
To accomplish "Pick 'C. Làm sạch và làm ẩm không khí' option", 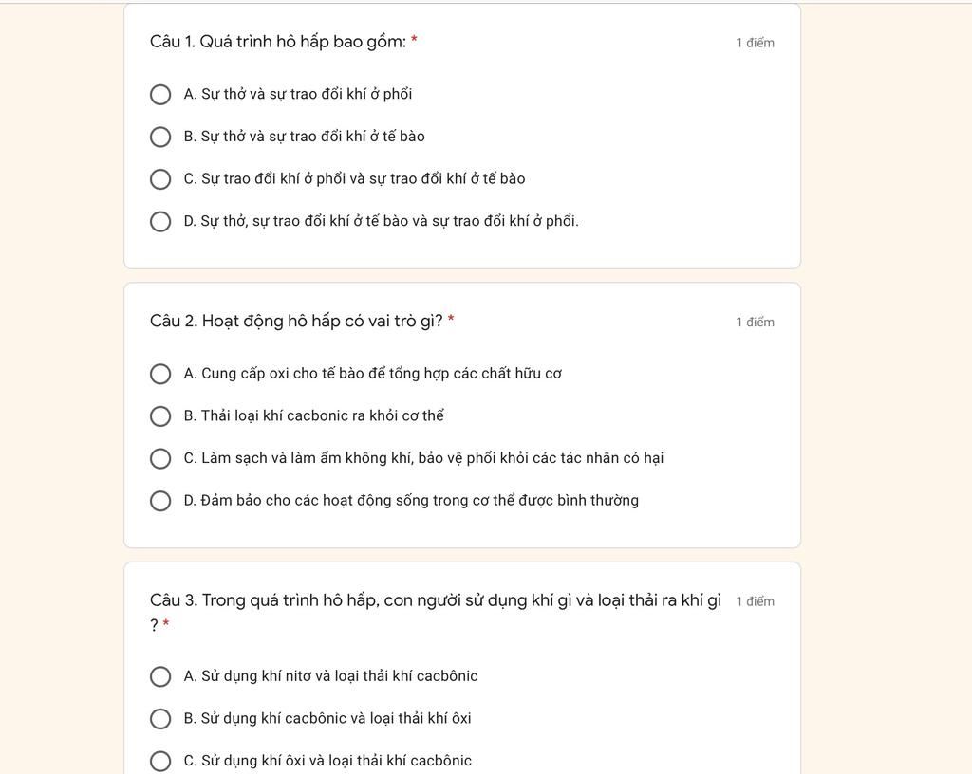I will point(160,458).
